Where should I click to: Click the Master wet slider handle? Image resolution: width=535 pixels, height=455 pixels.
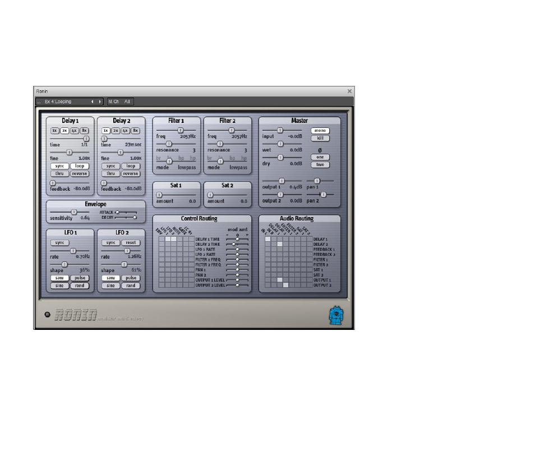pos(280,144)
